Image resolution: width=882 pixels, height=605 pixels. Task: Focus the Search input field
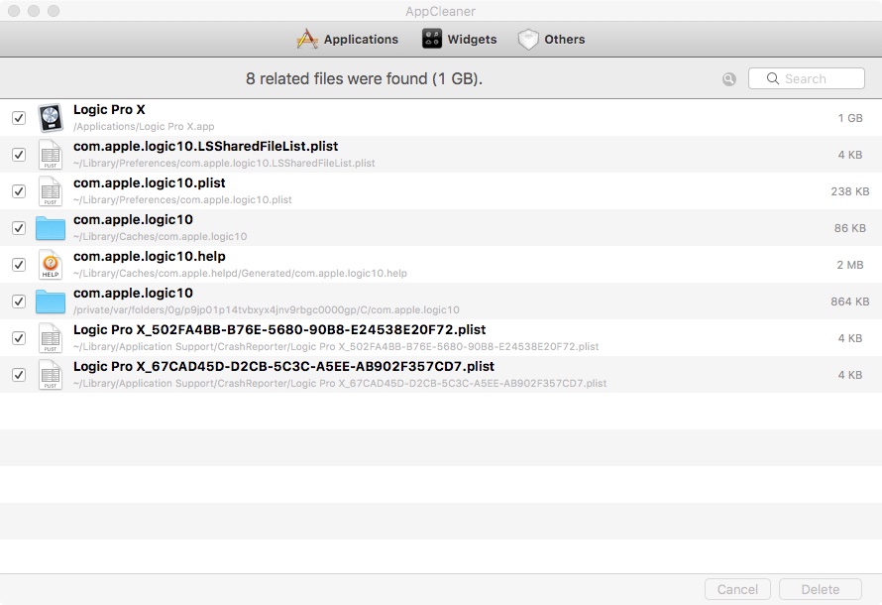click(806, 78)
